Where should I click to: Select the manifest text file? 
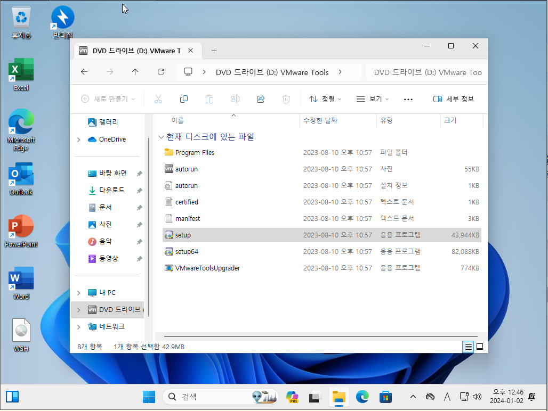pos(322,219)
